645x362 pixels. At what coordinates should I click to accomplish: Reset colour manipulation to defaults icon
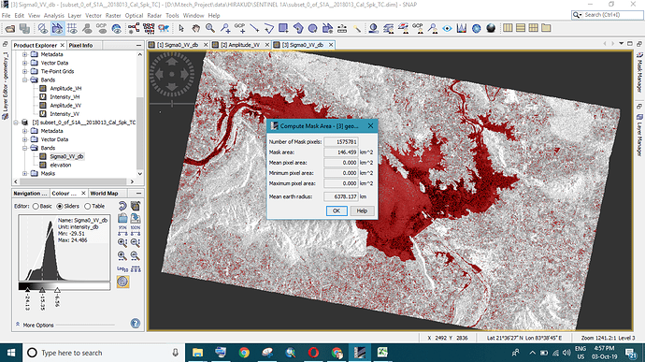click(122, 206)
